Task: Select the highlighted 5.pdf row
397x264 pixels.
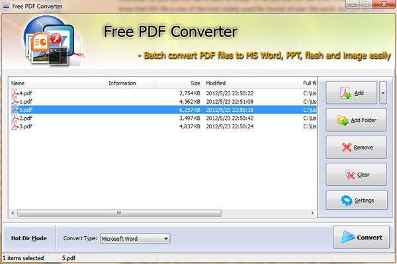Action: [163, 110]
